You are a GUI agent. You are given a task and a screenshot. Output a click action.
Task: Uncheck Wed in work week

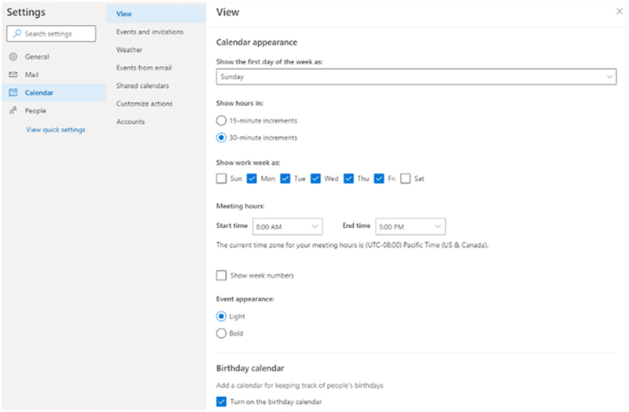coord(315,178)
